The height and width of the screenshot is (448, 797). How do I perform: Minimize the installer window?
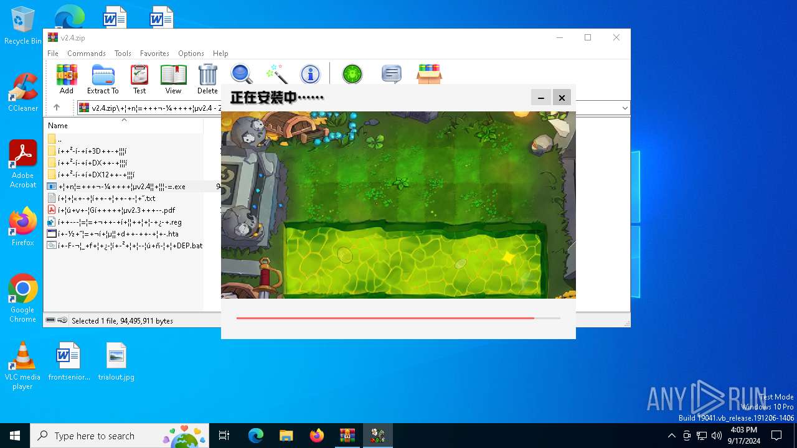(541, 98)
